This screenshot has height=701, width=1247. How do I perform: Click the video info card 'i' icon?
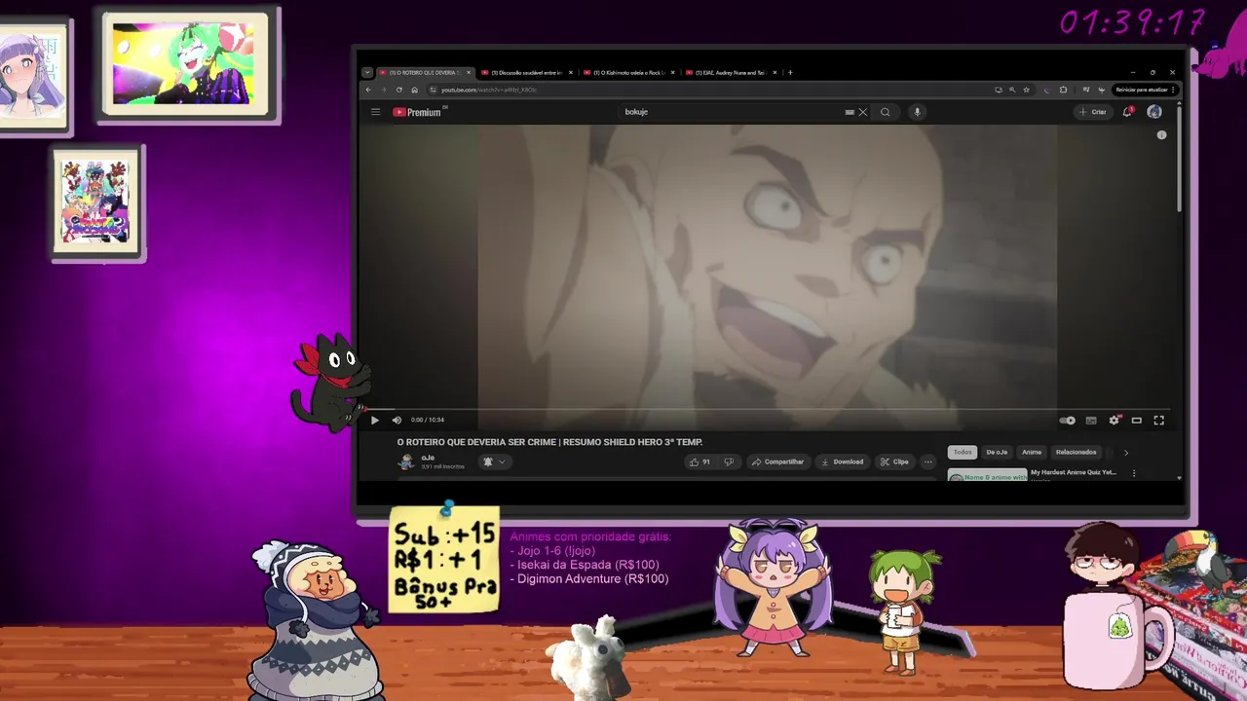point(1161,135)
